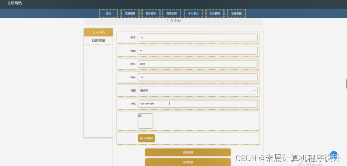Select 留言反馈 in the nav bar
Screen dimensions: 347x166
click(171, 13)
